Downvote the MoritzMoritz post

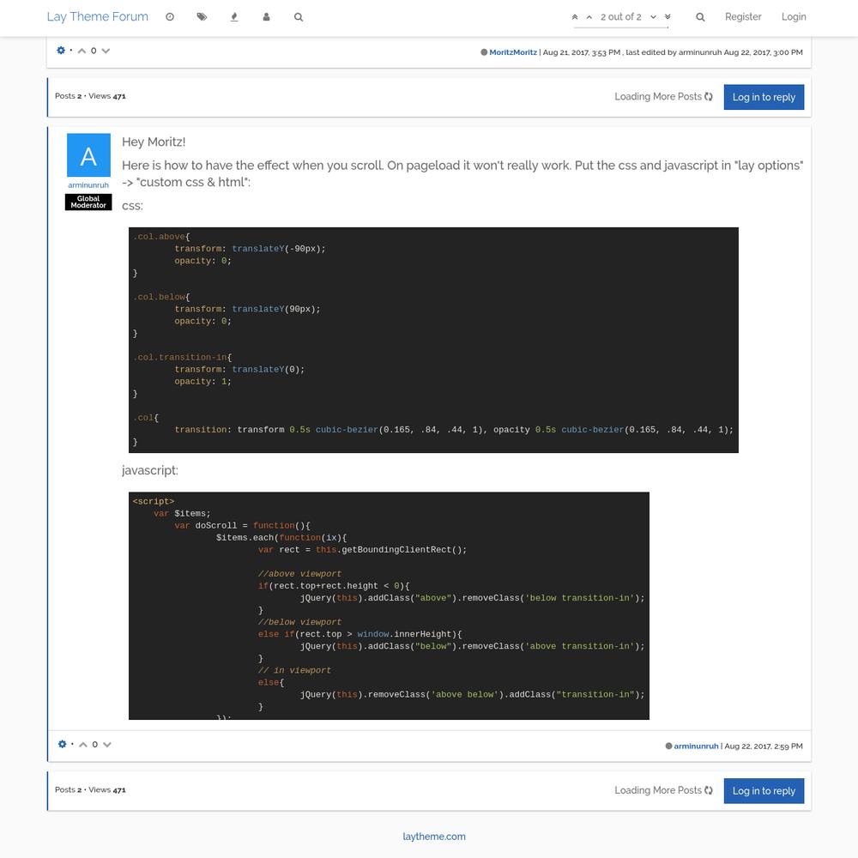106,51
